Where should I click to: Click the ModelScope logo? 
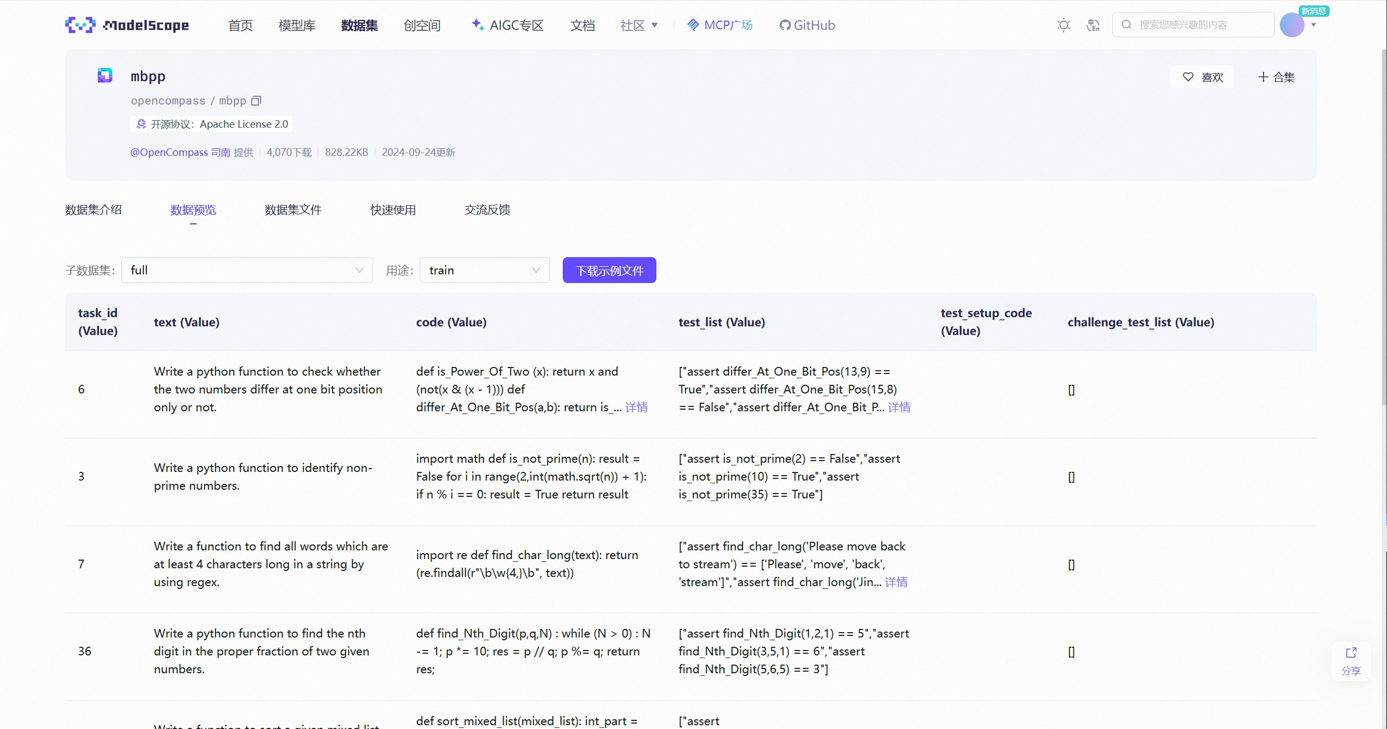pyautogui.click(x=127, y=25)
